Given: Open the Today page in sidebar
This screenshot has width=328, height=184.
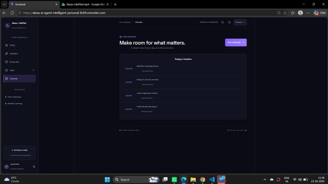Looking at the screenshot, I should point(20,45).
